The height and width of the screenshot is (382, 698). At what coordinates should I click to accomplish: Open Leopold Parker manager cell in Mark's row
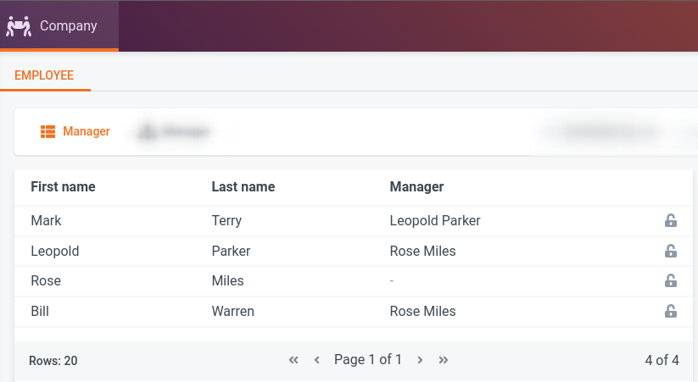point(434,220)
